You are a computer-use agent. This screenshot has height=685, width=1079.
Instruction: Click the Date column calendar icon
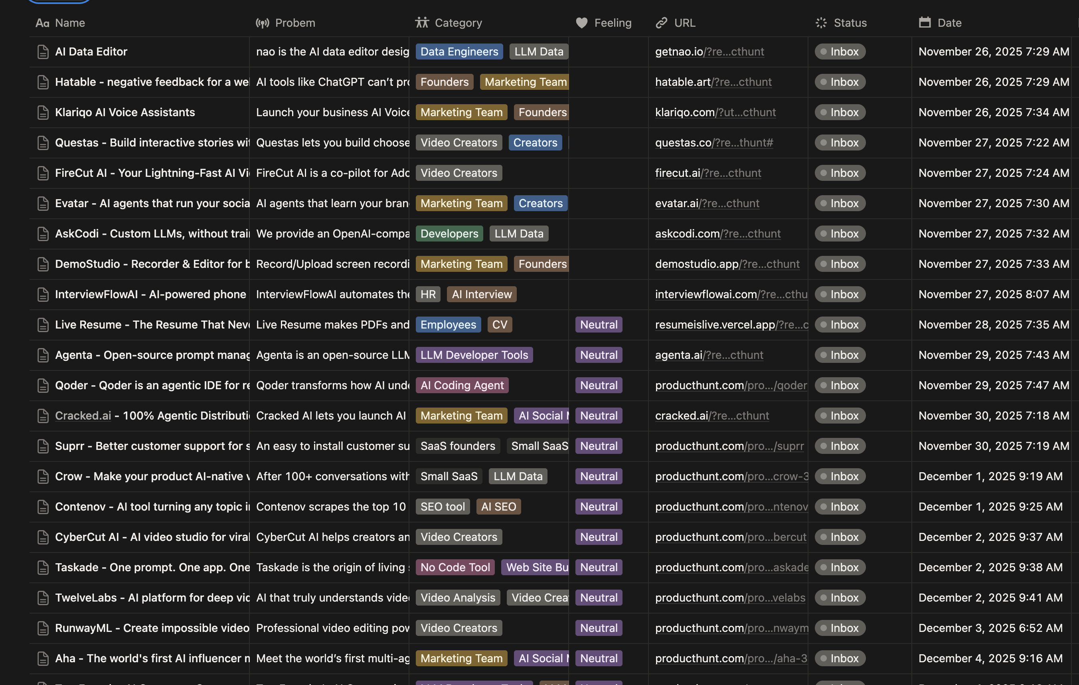click(925, 23)
